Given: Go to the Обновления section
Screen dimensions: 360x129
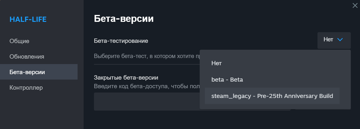Looking at the screenshot, I should coord(27,57).
